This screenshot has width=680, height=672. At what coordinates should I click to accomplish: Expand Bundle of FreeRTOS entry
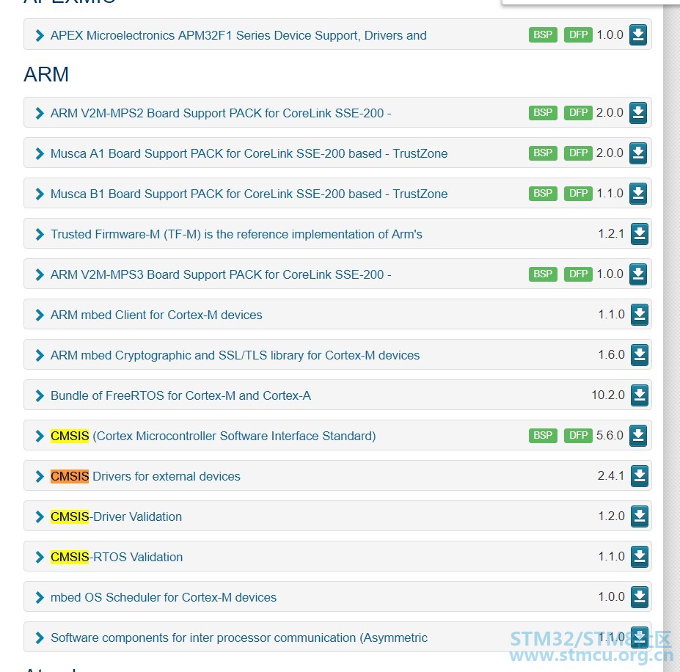click(x=40, y=395)
